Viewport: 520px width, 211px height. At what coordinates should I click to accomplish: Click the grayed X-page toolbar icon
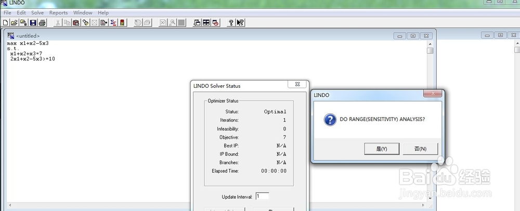(163, 22)
